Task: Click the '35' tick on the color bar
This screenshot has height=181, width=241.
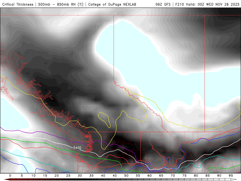Action: point(92,176)
